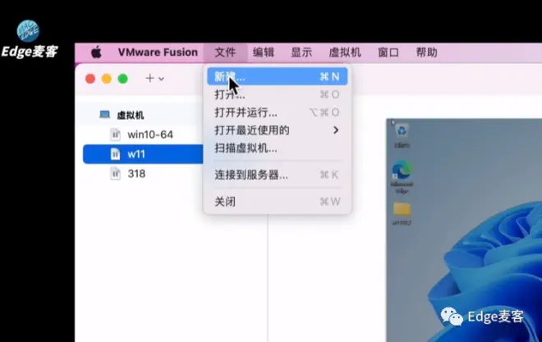The image size is (542, 342).
Task: Choose 连接到服务器... menu entry
Action: click(278, 175)
